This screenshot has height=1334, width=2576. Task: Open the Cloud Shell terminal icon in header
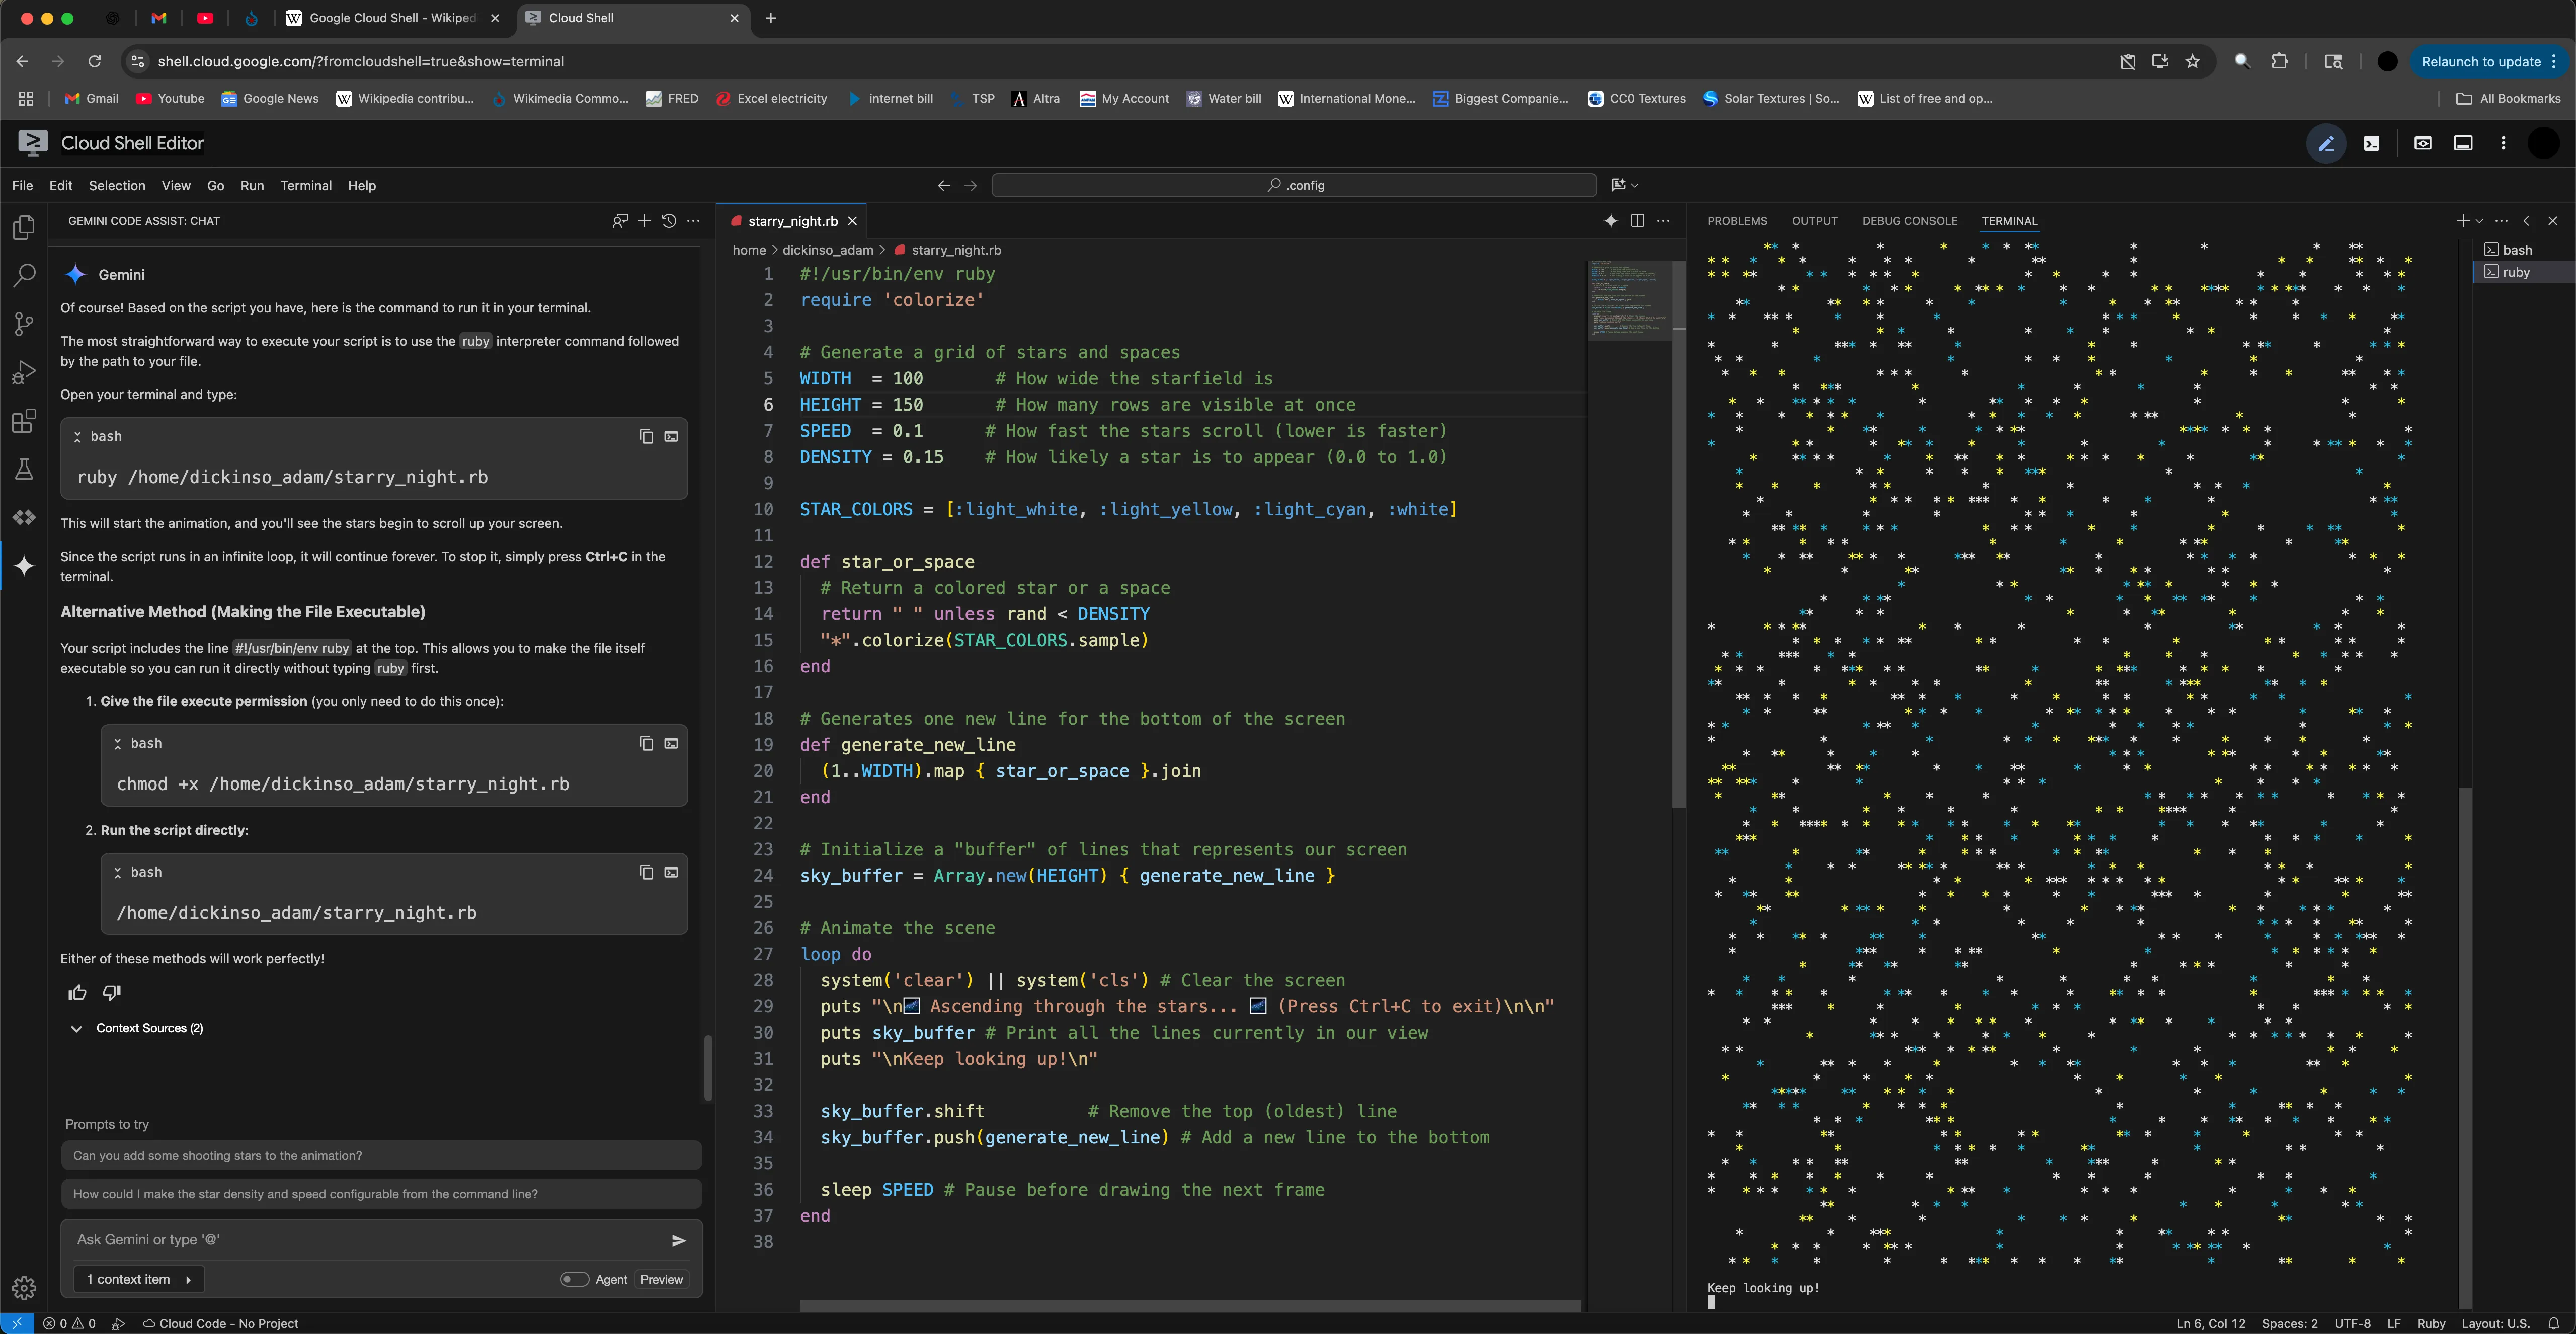point(2371,143)
